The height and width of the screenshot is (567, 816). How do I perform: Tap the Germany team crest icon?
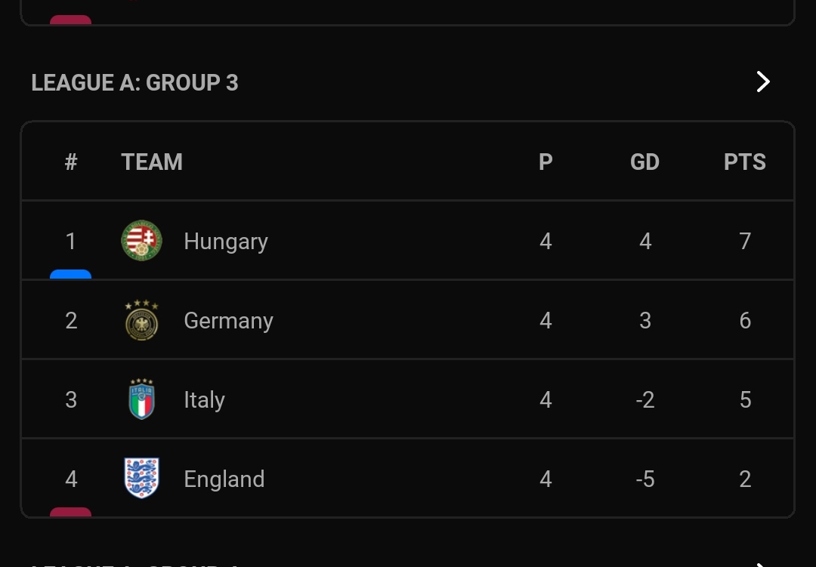click(x=142, y=320)
